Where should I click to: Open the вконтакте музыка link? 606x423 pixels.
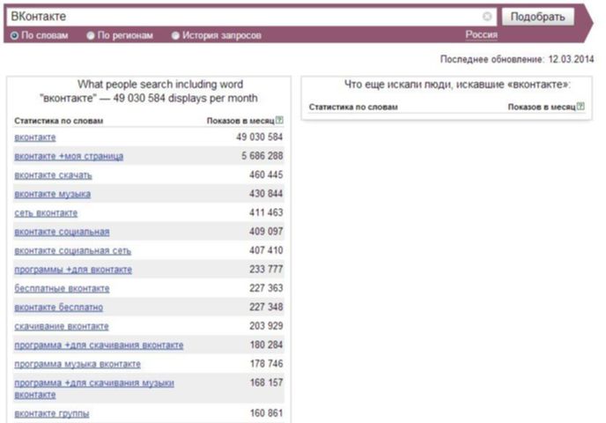click(53, 194)
